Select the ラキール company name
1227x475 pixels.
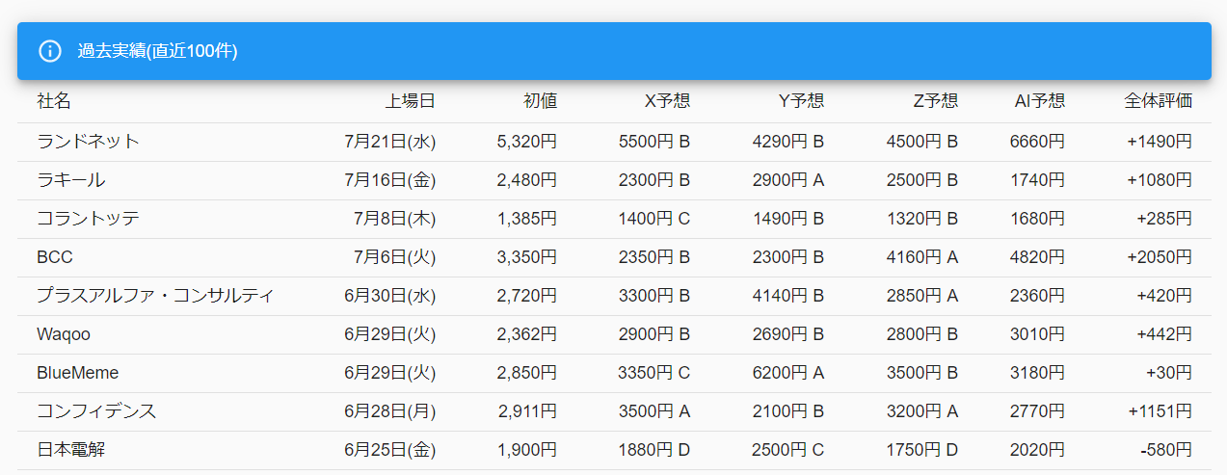tap(71, 180)
